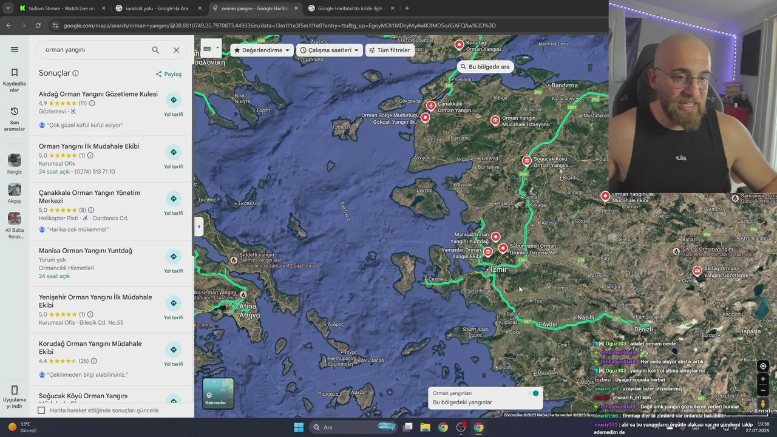The image size is (777, 437).
Task: Click the my location button on map
Action: click(763, 366)
